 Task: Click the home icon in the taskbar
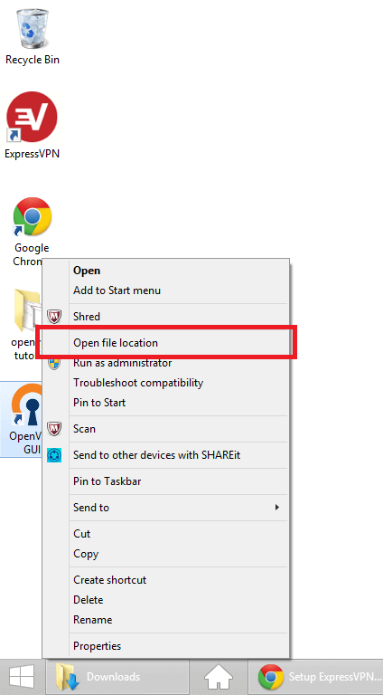click(219, 677)
